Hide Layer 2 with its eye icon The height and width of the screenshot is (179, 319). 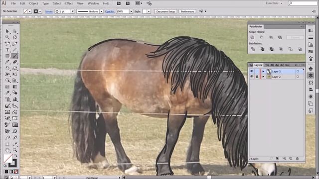coord(252,77)
